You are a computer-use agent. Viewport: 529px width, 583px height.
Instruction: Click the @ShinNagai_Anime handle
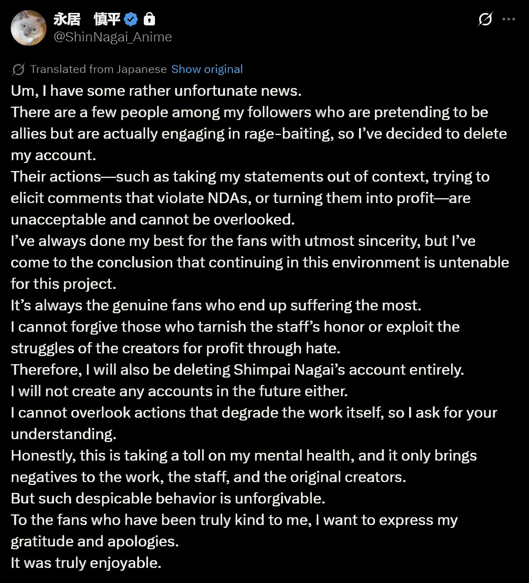(x=113, y=37)
